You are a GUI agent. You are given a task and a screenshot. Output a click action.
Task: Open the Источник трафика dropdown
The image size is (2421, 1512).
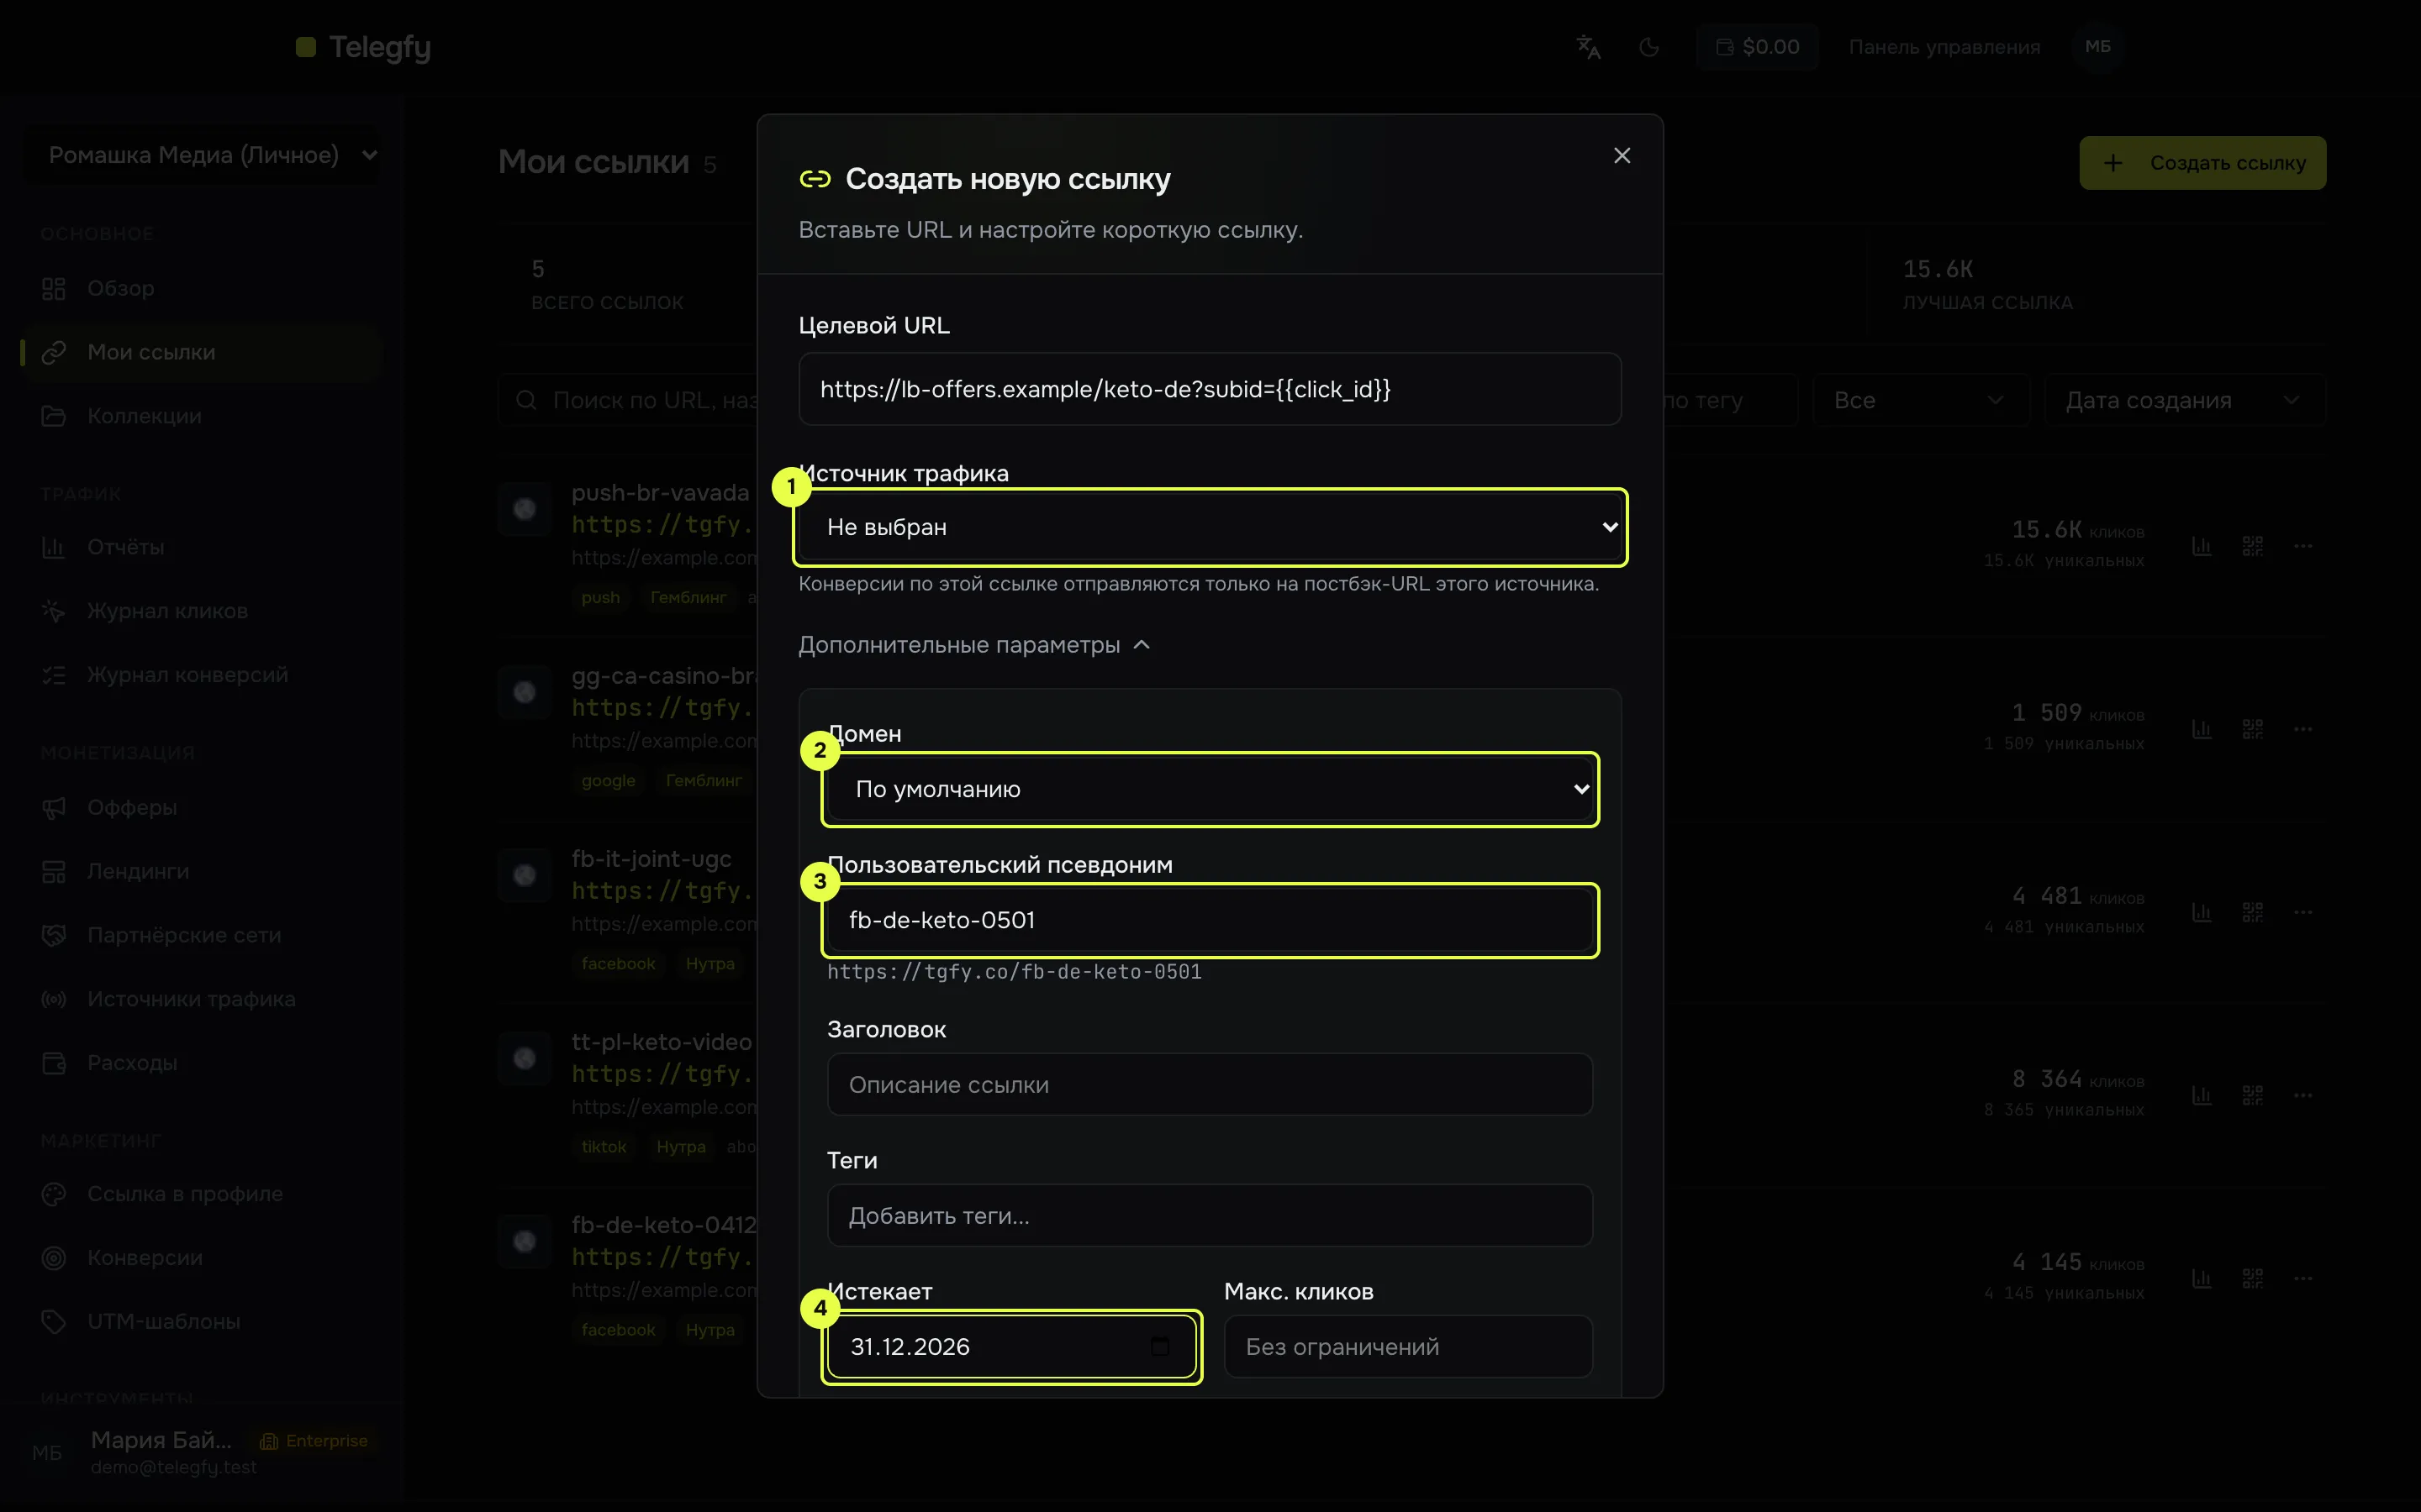(x=1210, y=527)
